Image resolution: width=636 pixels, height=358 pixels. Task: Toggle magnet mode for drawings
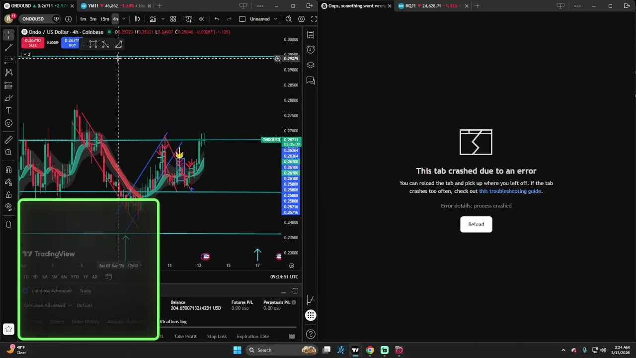coord(8,170)
